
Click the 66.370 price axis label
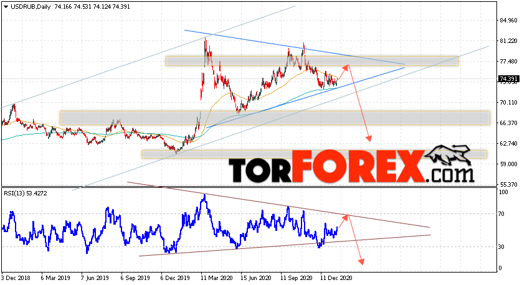509,123
